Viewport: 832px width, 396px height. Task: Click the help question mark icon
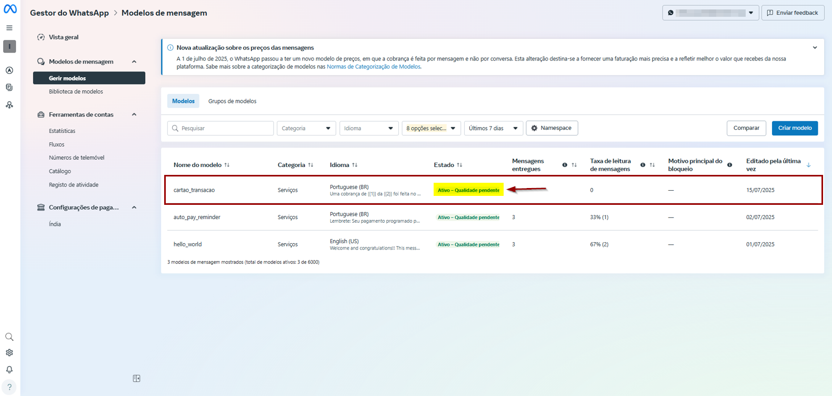tap(9, 387)
